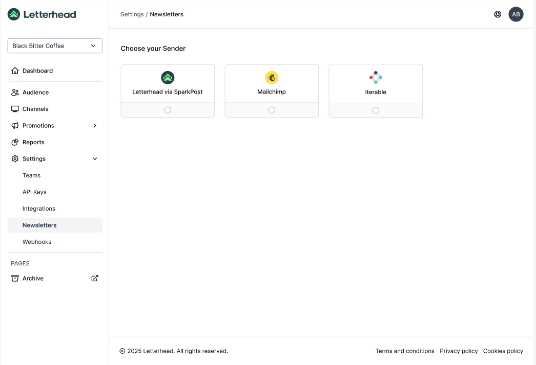Expand the Promotions submenu chevron

coord(95,126)
